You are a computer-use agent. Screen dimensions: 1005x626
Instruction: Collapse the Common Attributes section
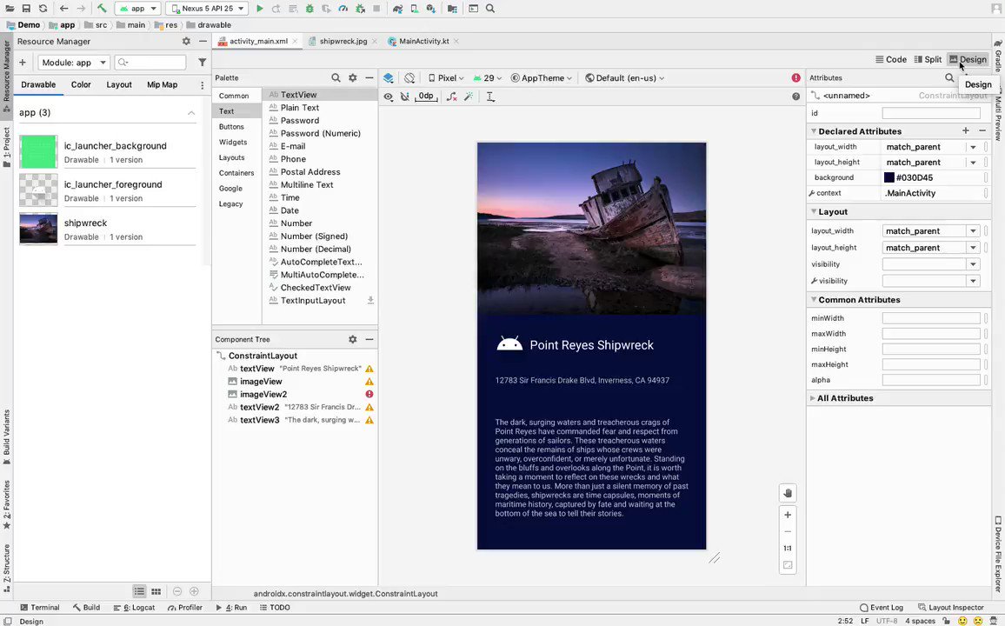click(814, 299)
